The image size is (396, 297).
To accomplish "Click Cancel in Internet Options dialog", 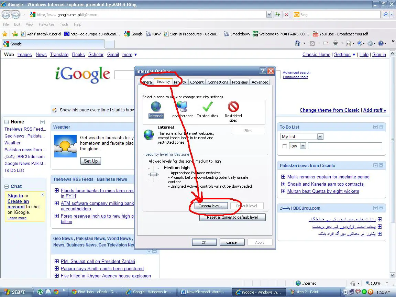I will pyautogui.click(x=232, y=242).
